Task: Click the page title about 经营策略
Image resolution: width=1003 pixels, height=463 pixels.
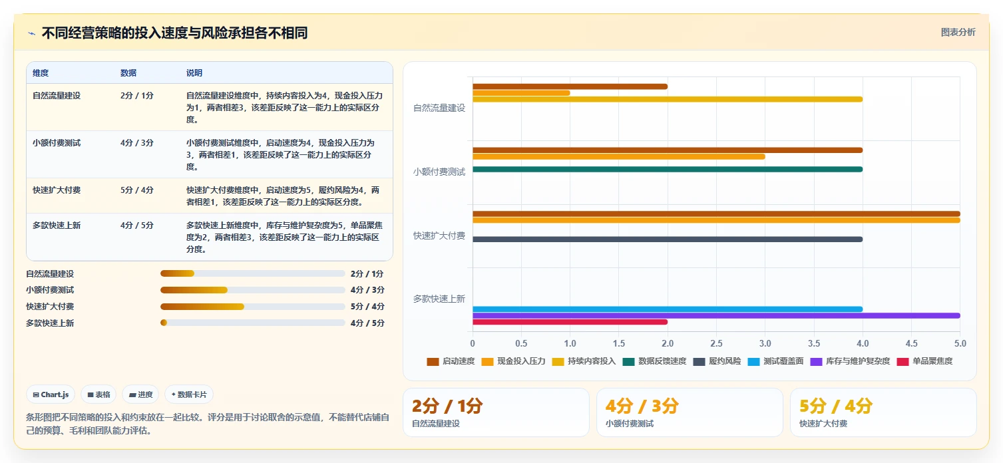Action: pyautogui.click(x=174, y=33)
